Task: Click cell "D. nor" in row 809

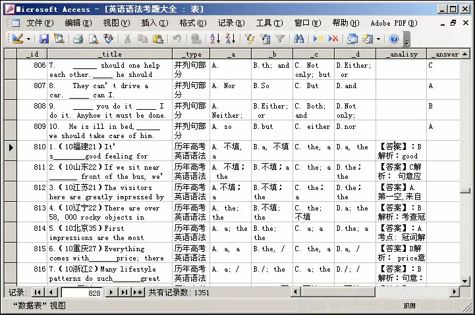Action: (355, 130)
